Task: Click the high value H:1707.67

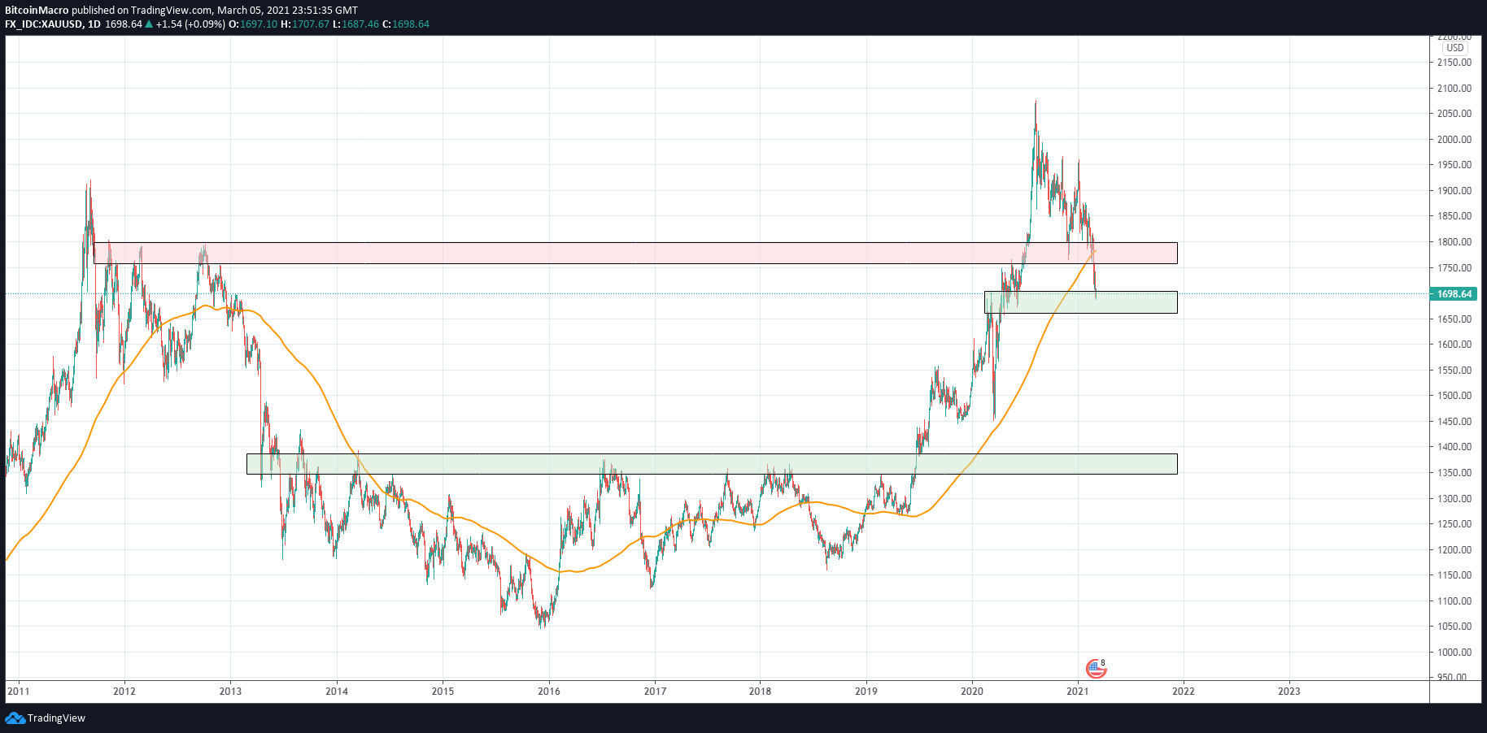Action: [x=305, y=24]
